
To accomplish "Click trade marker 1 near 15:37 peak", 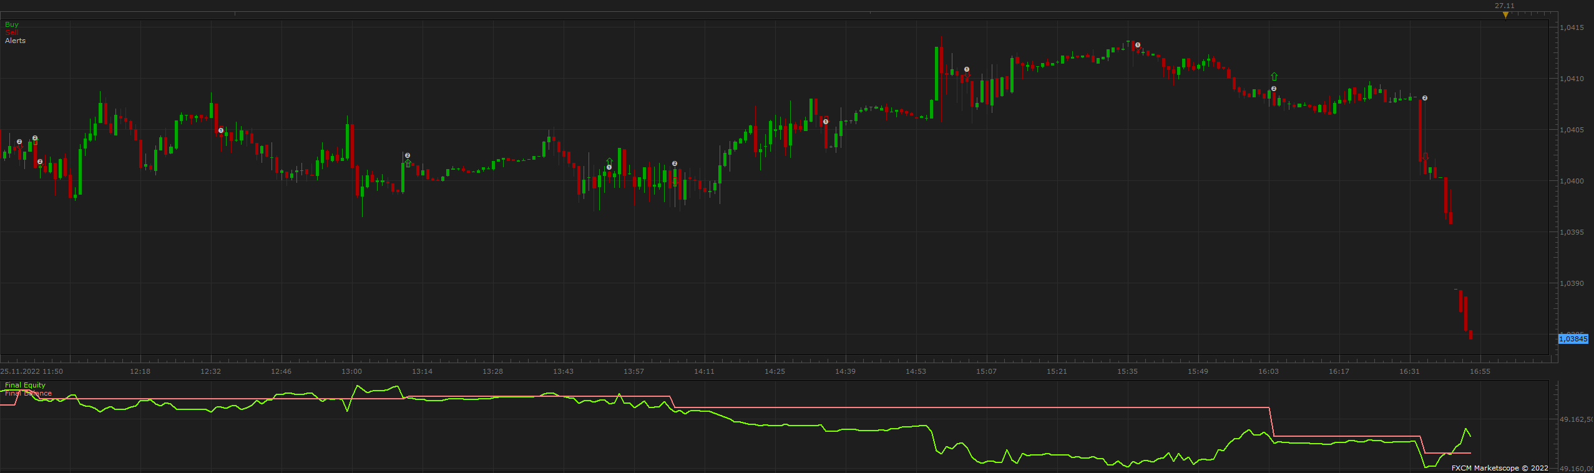I will pyautogui.click(x=1138, y=45).
